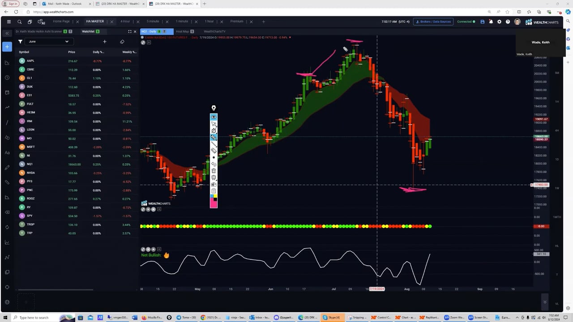The image size is (573, 322).
Task: Select the pointer tool in drawing toolbar
Action: (x=214, y=124)
